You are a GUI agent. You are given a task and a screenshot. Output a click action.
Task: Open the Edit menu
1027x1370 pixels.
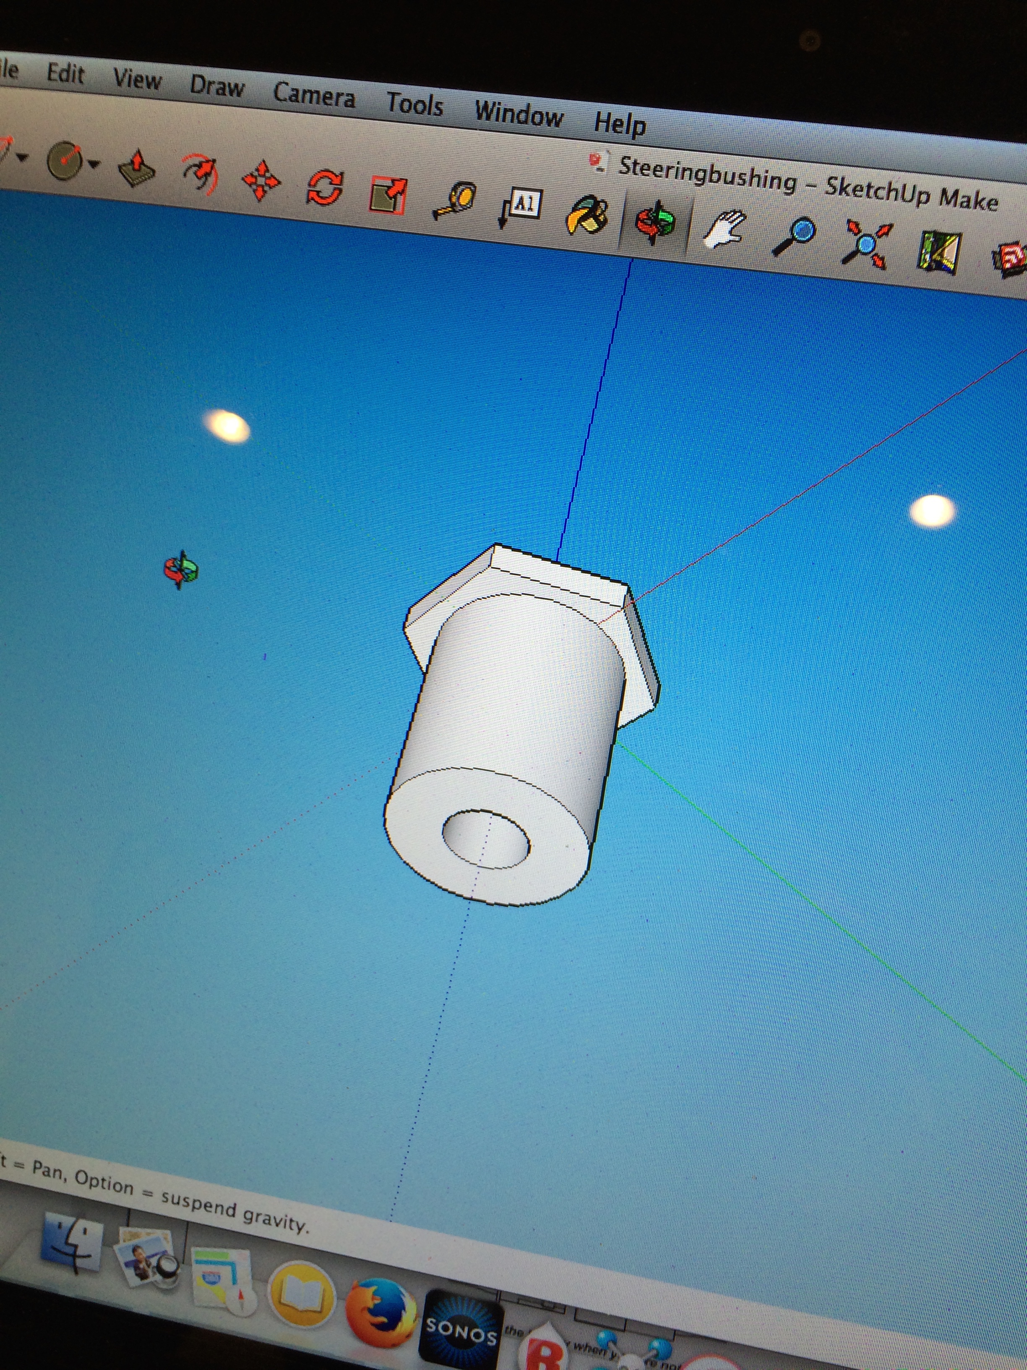click(x=65, y=74)
